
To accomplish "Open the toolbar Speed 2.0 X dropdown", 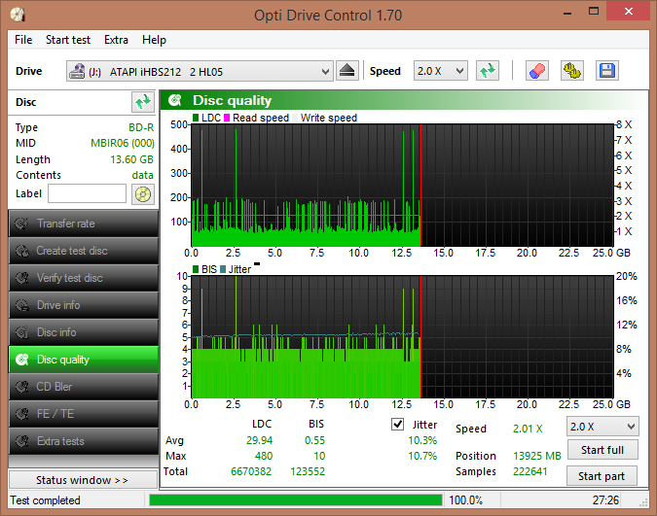I will 440,71.
